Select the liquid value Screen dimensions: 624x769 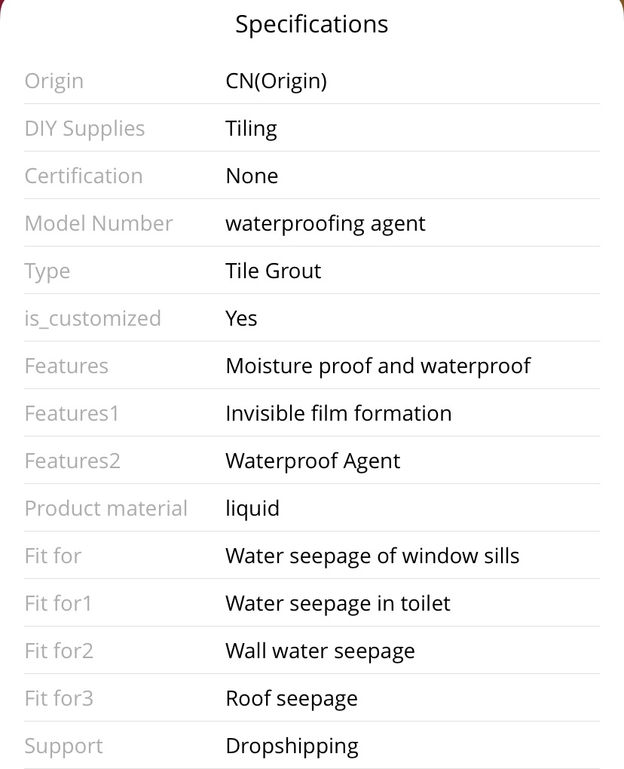point(252,509)
